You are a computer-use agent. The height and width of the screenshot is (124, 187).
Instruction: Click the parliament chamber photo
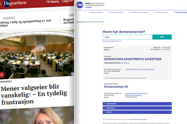[x=37, y=54]
